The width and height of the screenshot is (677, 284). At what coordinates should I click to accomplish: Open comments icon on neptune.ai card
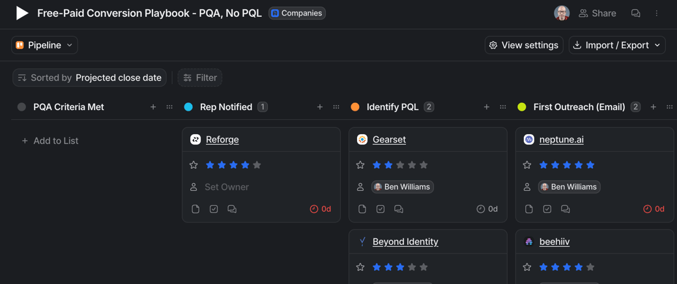(x=565, y=209)
